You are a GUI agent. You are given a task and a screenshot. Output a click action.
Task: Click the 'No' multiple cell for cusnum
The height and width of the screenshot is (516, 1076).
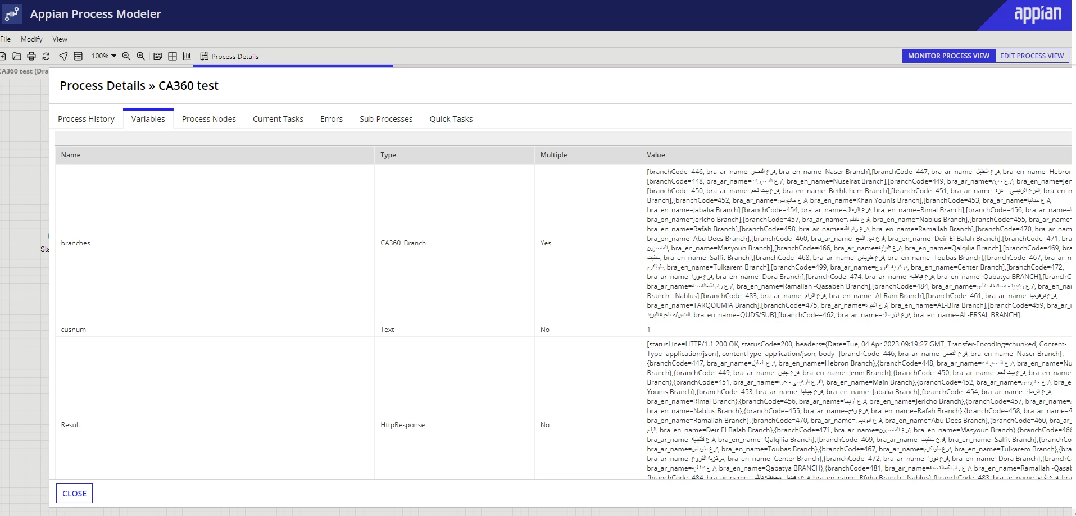click(587, 330)
